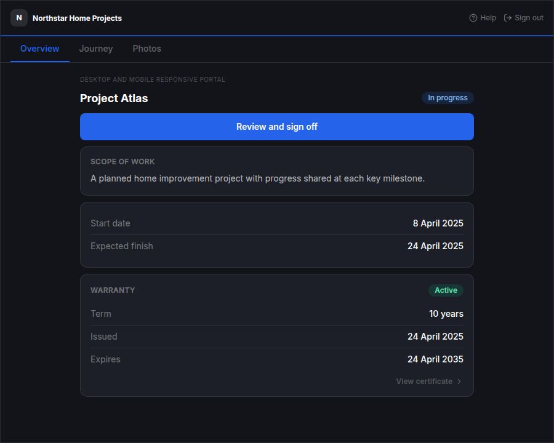Click the Active warranty badge
Screen dimensions: 554x443
click(x=446, y=290)
